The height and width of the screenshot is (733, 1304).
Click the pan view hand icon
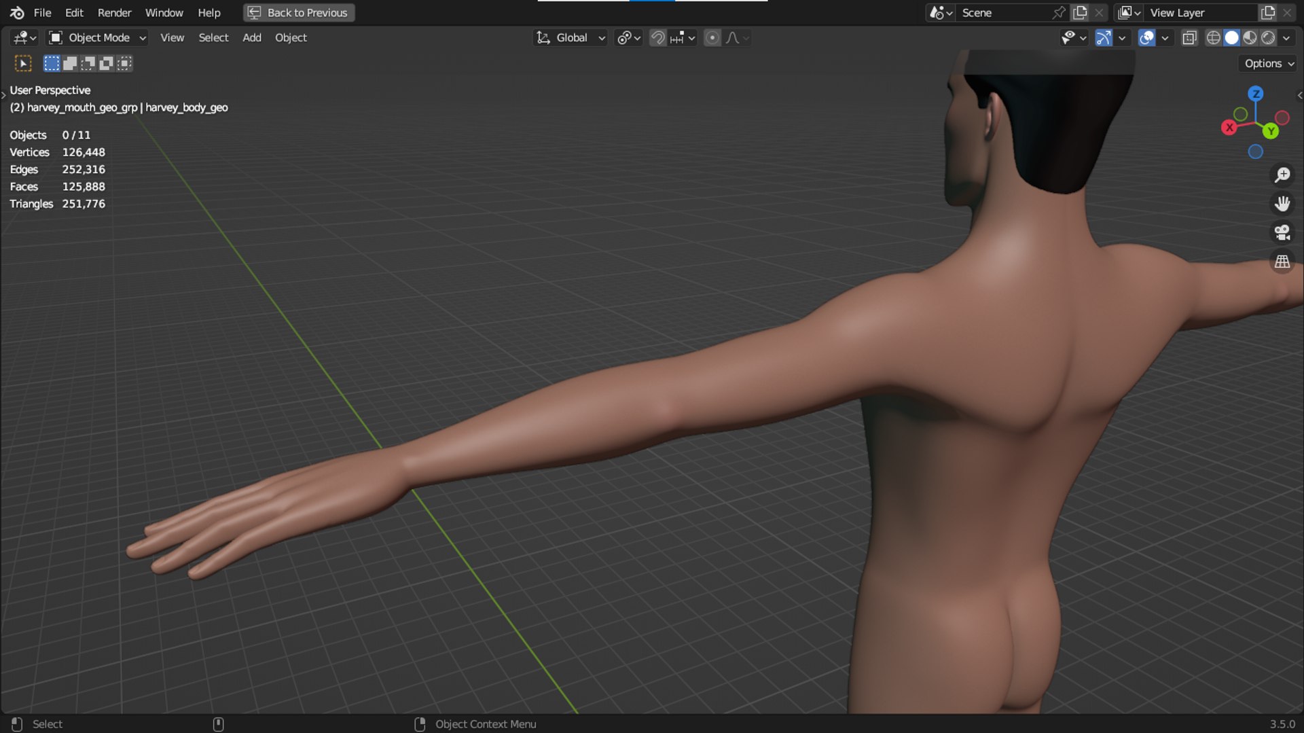(x=1282, y=204)
